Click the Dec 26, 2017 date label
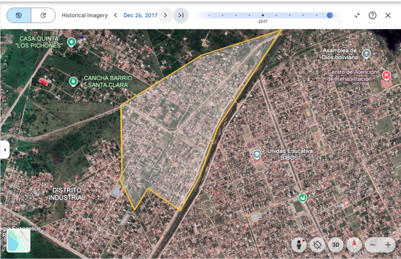Image resolution: width=401 pixels, height=259 pixels. pos(140,15)
